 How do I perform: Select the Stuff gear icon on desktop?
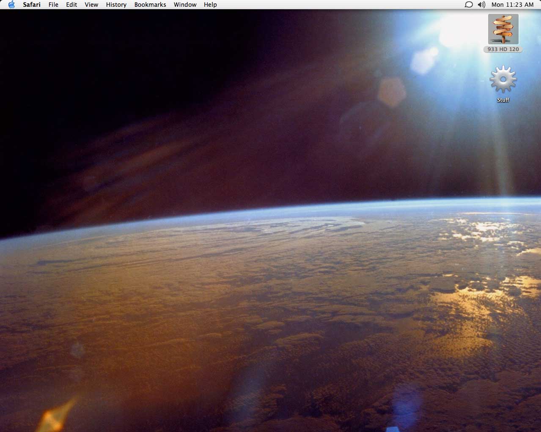[x=503, y=79]
